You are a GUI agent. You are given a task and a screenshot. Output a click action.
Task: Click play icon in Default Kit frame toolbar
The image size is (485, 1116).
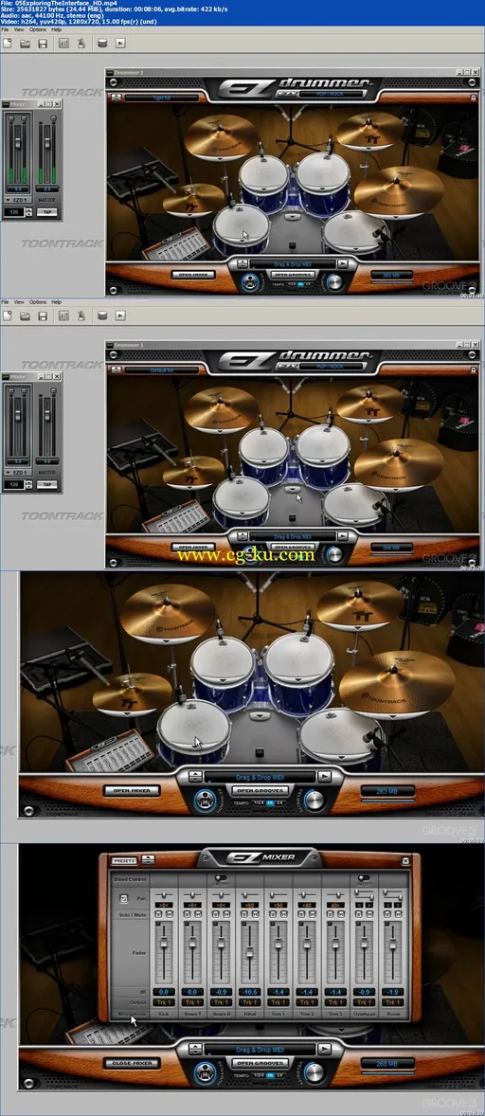(120, 315)
